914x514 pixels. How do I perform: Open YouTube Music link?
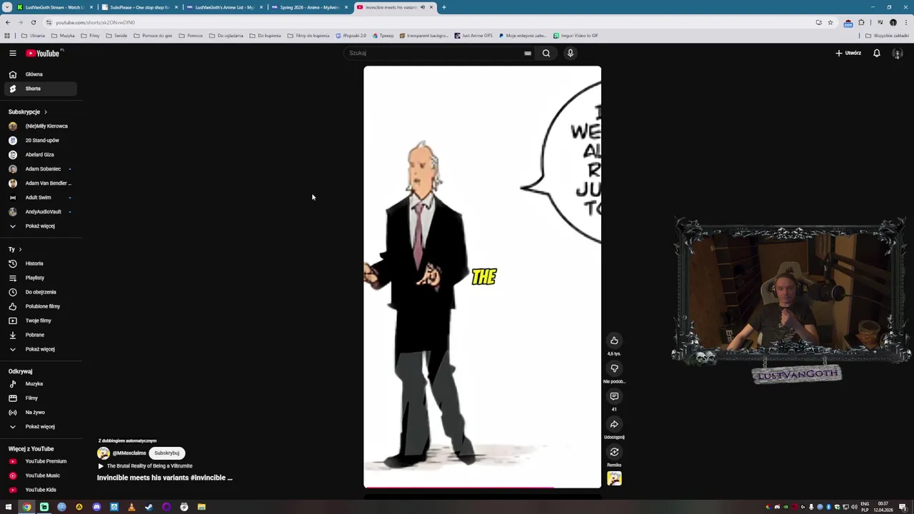pos(41,475)
